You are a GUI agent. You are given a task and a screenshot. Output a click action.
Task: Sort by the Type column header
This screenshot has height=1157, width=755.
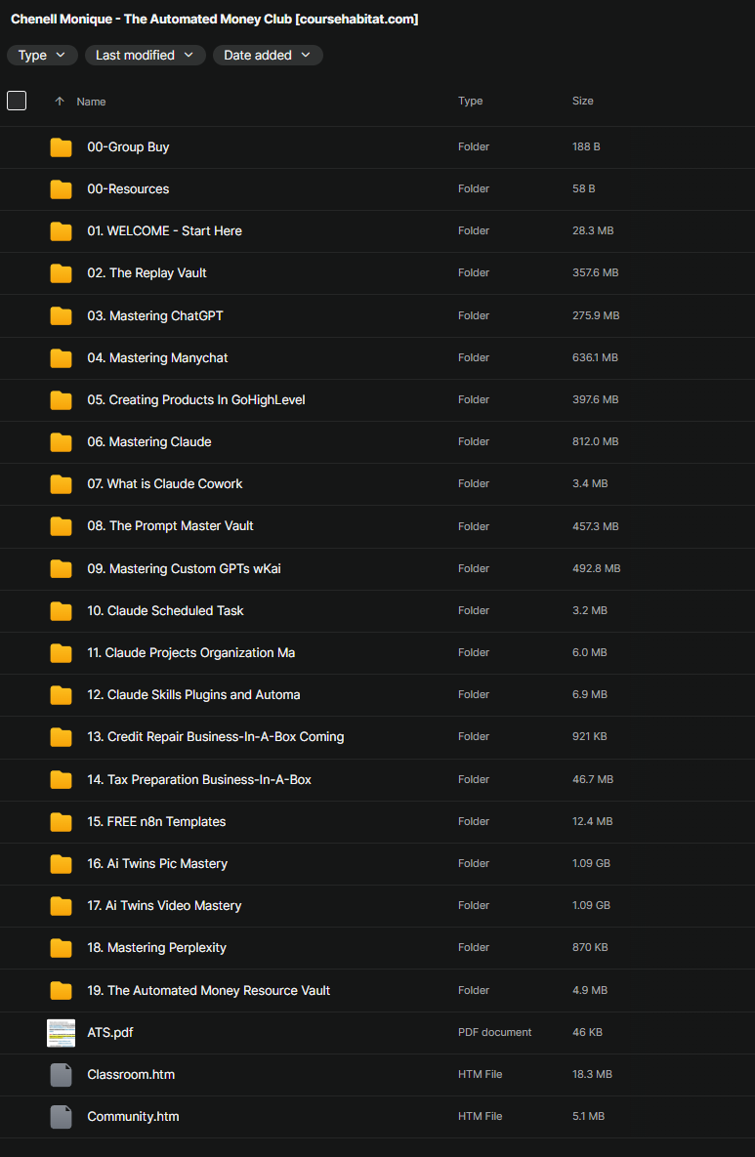pyautogui.click(x=470, y=101)
